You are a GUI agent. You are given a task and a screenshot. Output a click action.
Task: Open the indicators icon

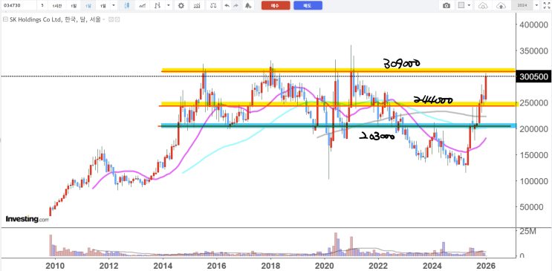[198, 5]
